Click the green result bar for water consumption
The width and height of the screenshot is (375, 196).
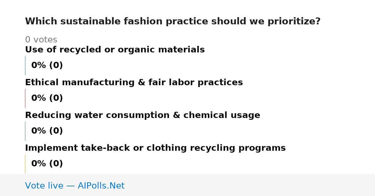(25, 131)
